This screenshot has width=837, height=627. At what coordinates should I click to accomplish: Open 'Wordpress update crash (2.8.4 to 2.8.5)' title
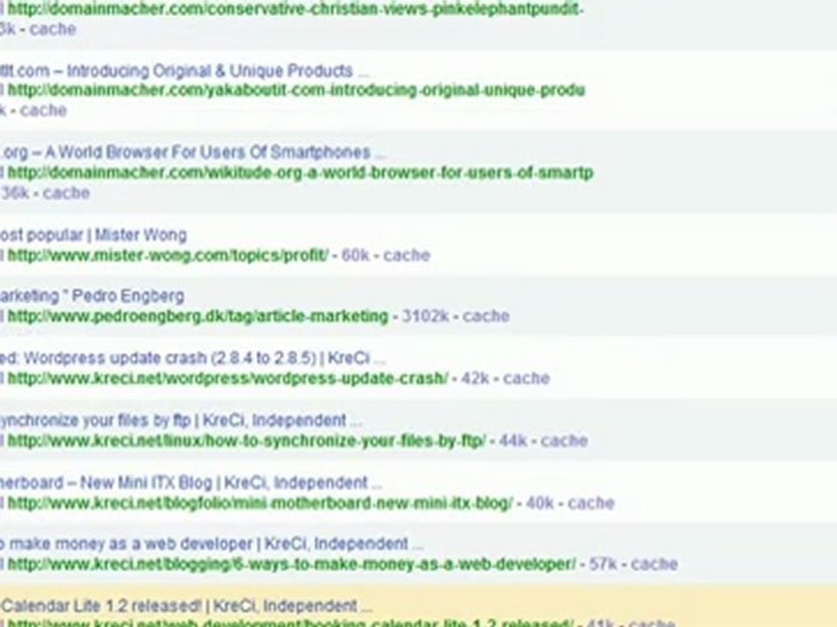192,358
